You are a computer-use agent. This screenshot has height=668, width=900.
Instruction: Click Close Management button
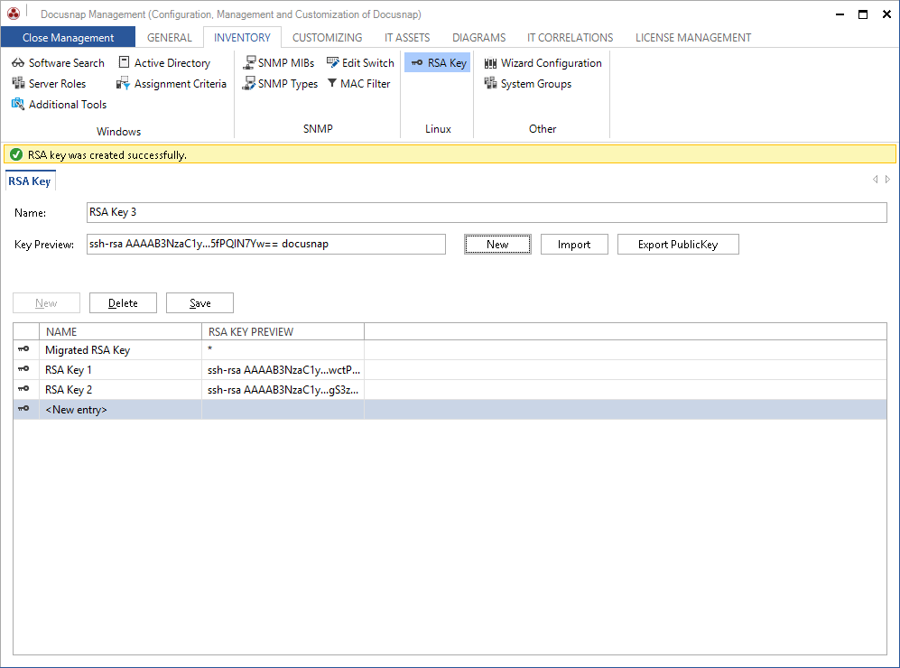click(x=68, y=37)
